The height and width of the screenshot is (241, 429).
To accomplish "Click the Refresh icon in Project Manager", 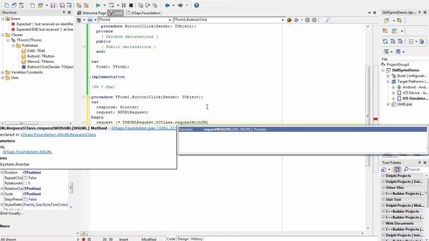I will [x=385, y=42].
